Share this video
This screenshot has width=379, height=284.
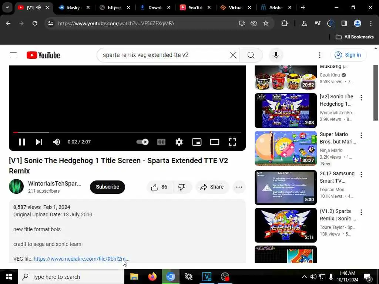[212, 187]
